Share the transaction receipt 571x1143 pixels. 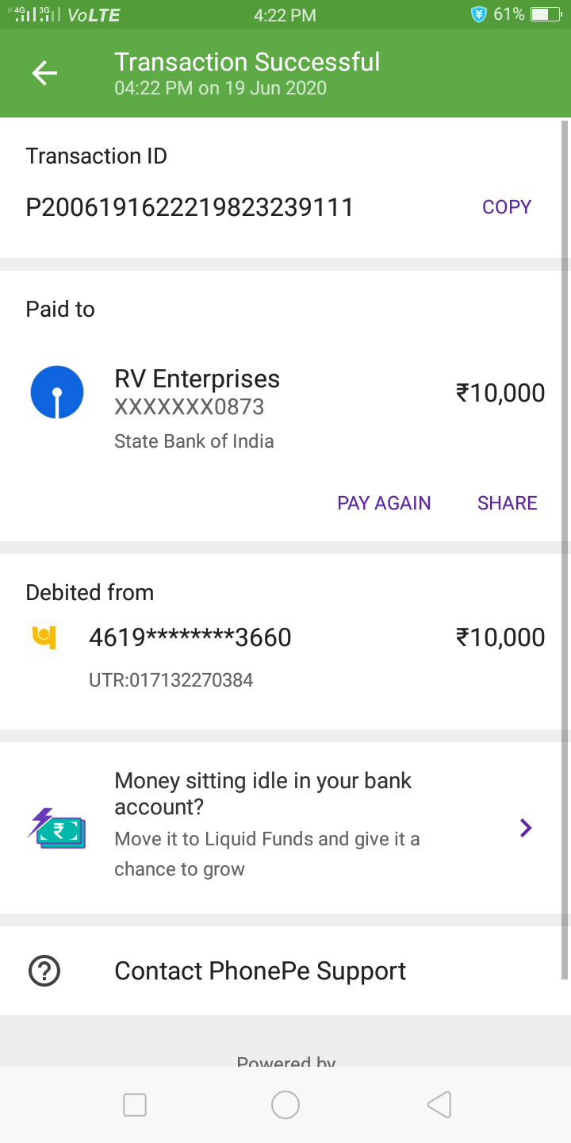(507, 503)
